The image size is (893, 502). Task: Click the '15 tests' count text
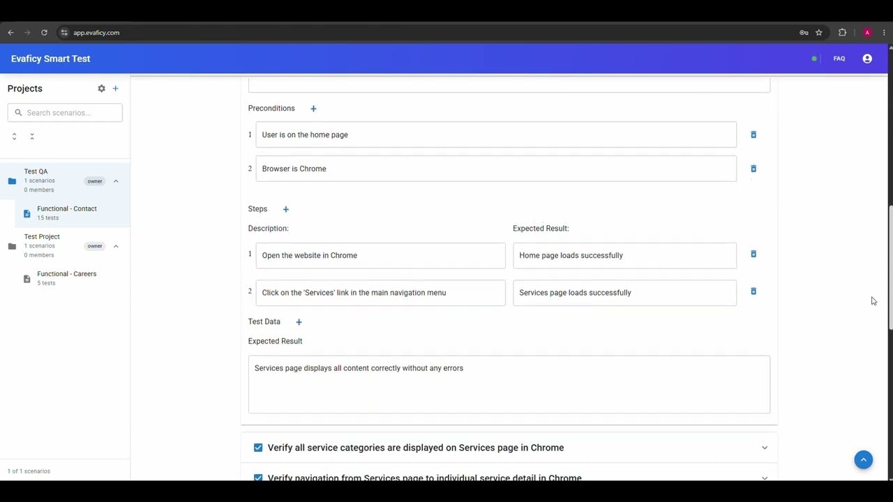48,218
